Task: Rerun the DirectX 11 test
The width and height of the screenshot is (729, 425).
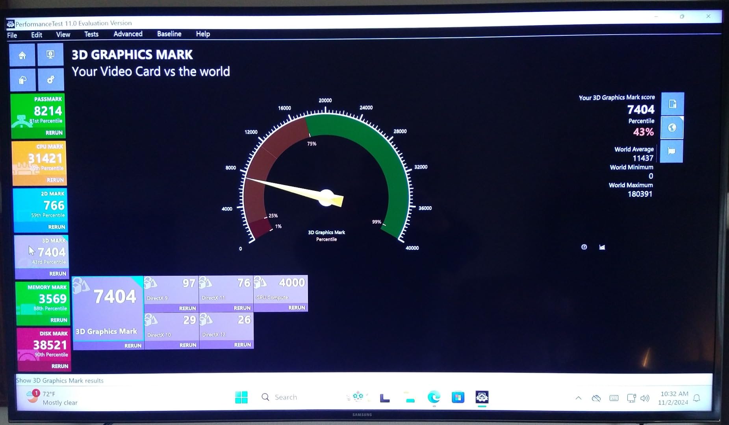Action: click(242, 308)
